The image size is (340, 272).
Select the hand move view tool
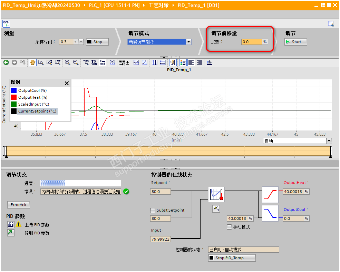[x=33, y=62]
